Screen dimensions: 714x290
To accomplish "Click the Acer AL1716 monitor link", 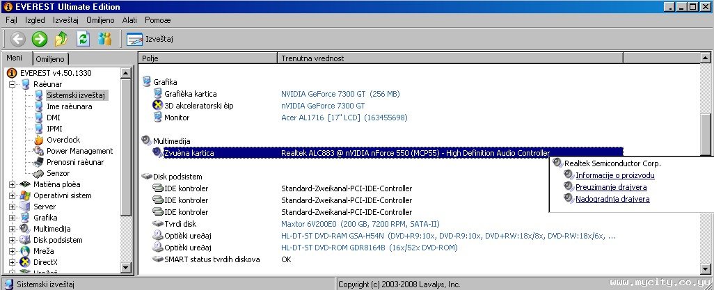I will [x=344, y=118].
